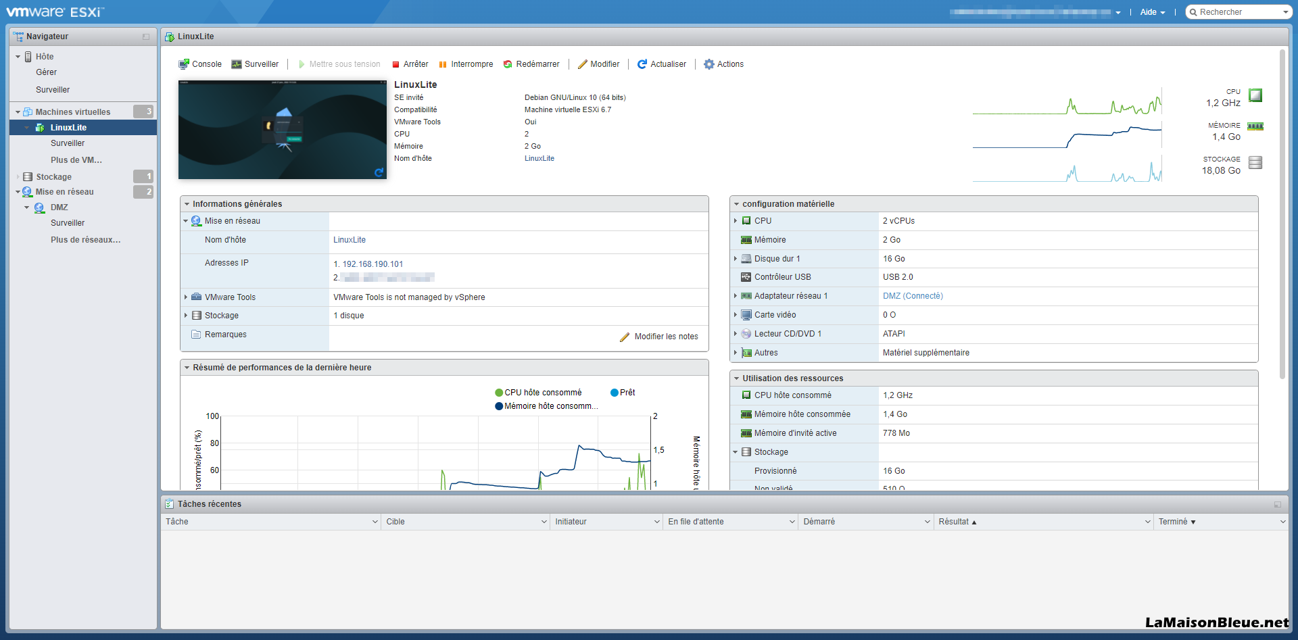The image size is (1298, 640).
Task: Click the Lecteur CD/DVD 1 disc icon
Action: [746, 334]
